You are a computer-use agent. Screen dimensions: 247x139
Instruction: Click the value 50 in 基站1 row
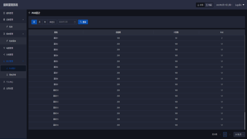(x=176, y=38)
